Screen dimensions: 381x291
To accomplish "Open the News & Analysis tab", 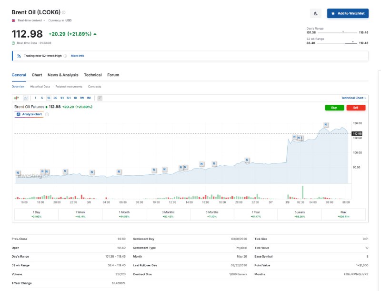I will coord(63,75).
